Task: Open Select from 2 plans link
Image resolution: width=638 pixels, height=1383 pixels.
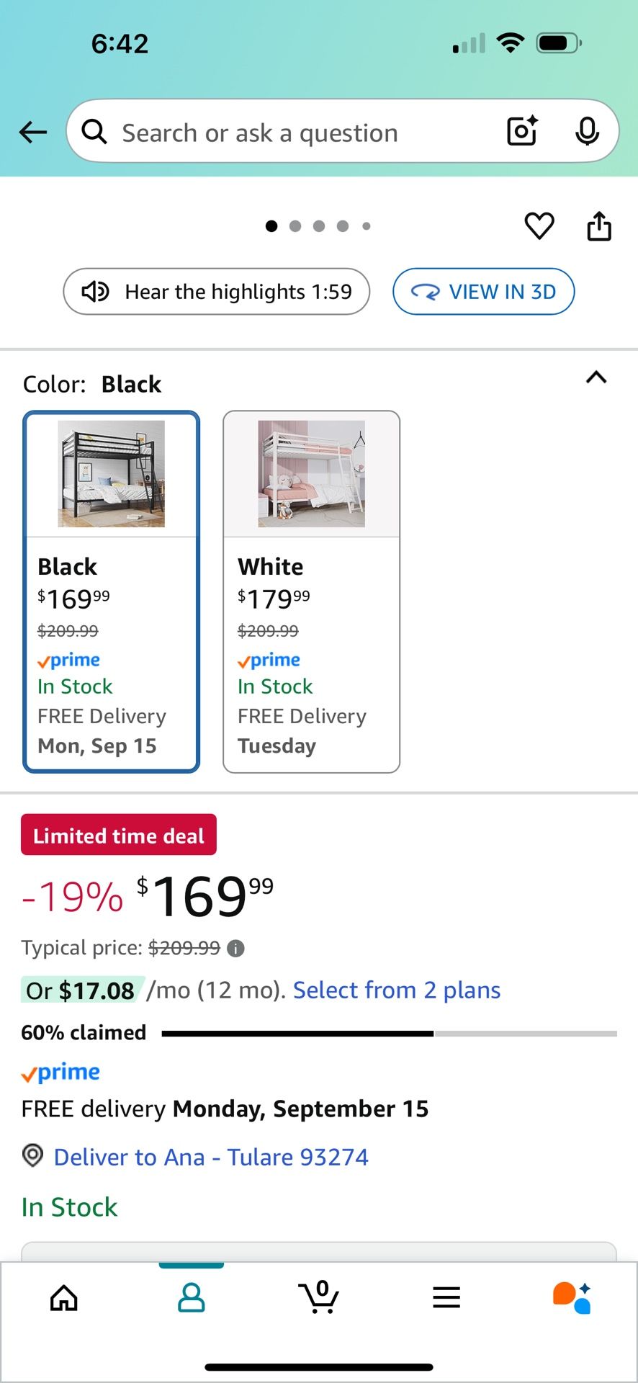Action: [396, 990]
